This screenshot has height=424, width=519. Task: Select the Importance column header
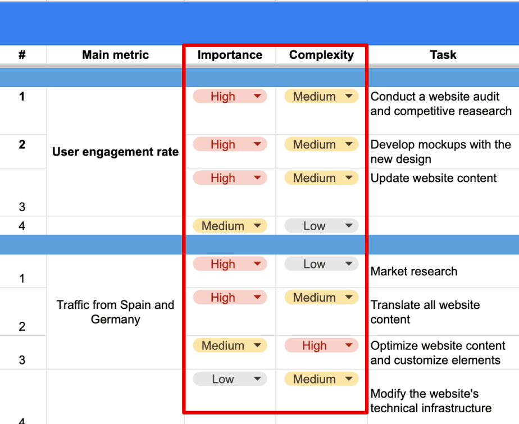pos(230,54)
